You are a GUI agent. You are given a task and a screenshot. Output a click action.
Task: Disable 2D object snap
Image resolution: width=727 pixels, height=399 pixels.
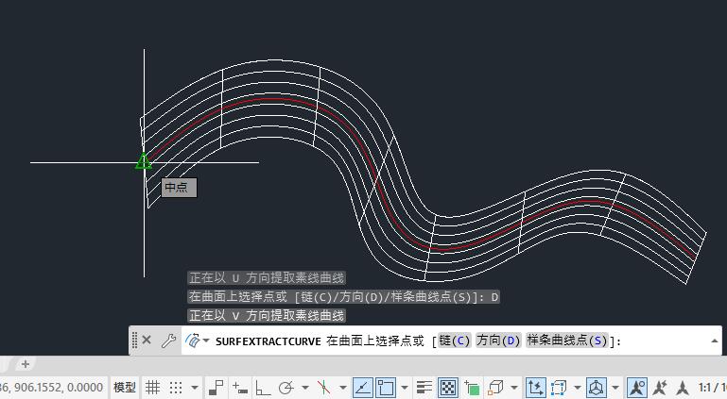tap(386, 387)
